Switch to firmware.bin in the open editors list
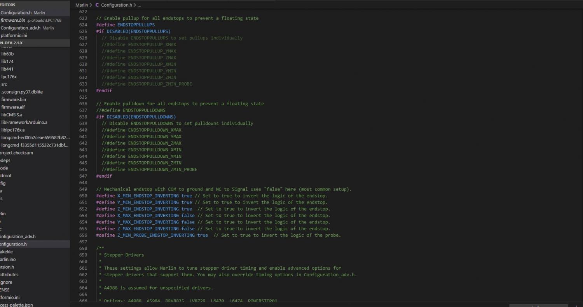This screenshot has width=583, height=307. pos(13,20)
